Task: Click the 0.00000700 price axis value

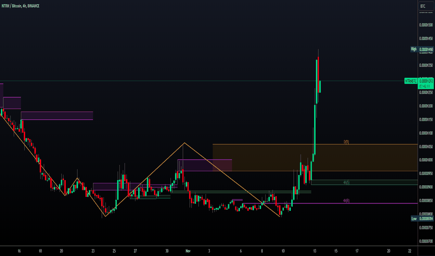Action: [426, 241]
